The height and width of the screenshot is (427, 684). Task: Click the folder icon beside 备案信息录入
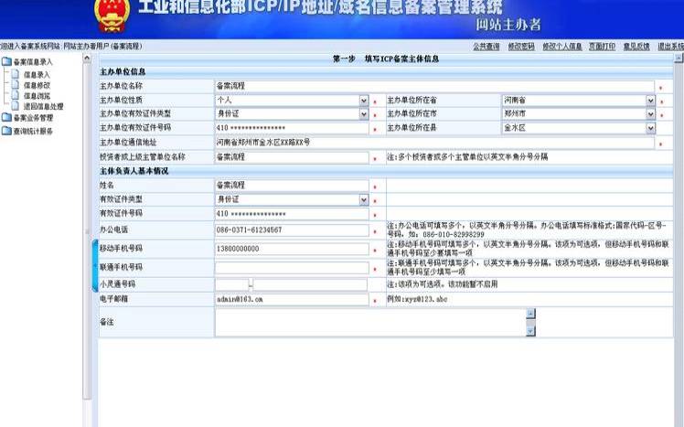tap(6, 62)
